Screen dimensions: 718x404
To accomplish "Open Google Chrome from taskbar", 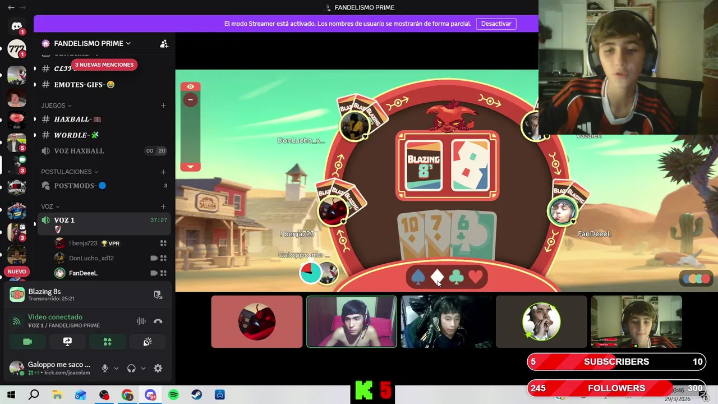I will tap(127, 395).
